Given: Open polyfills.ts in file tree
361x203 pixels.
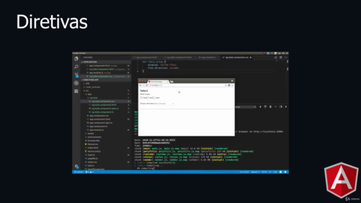Looking at the screenshot, I should pyautogui.click(x=93, y=158).
